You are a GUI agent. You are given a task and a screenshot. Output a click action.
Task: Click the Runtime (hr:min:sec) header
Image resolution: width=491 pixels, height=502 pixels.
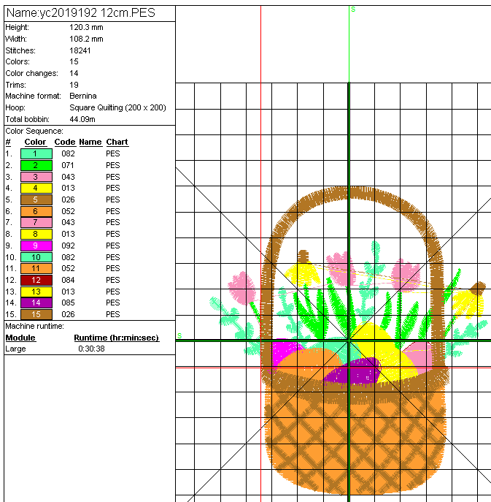pos(116,338)
